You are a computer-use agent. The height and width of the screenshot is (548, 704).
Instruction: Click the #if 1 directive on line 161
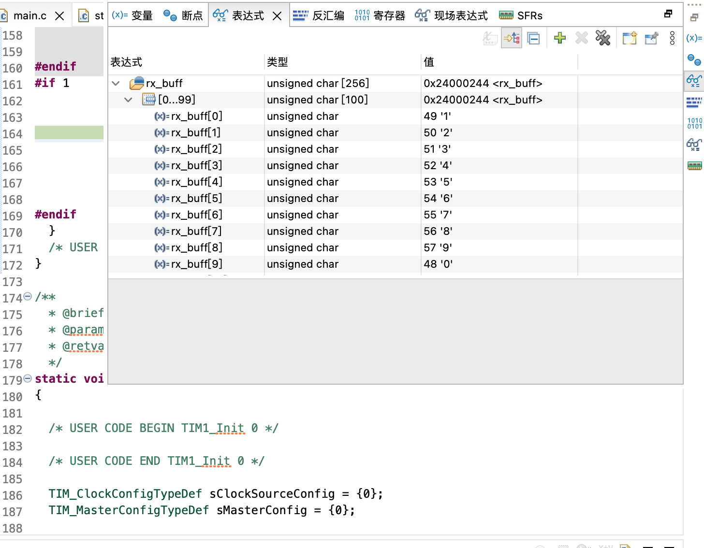pyautogui.click(x=52, y=83)
